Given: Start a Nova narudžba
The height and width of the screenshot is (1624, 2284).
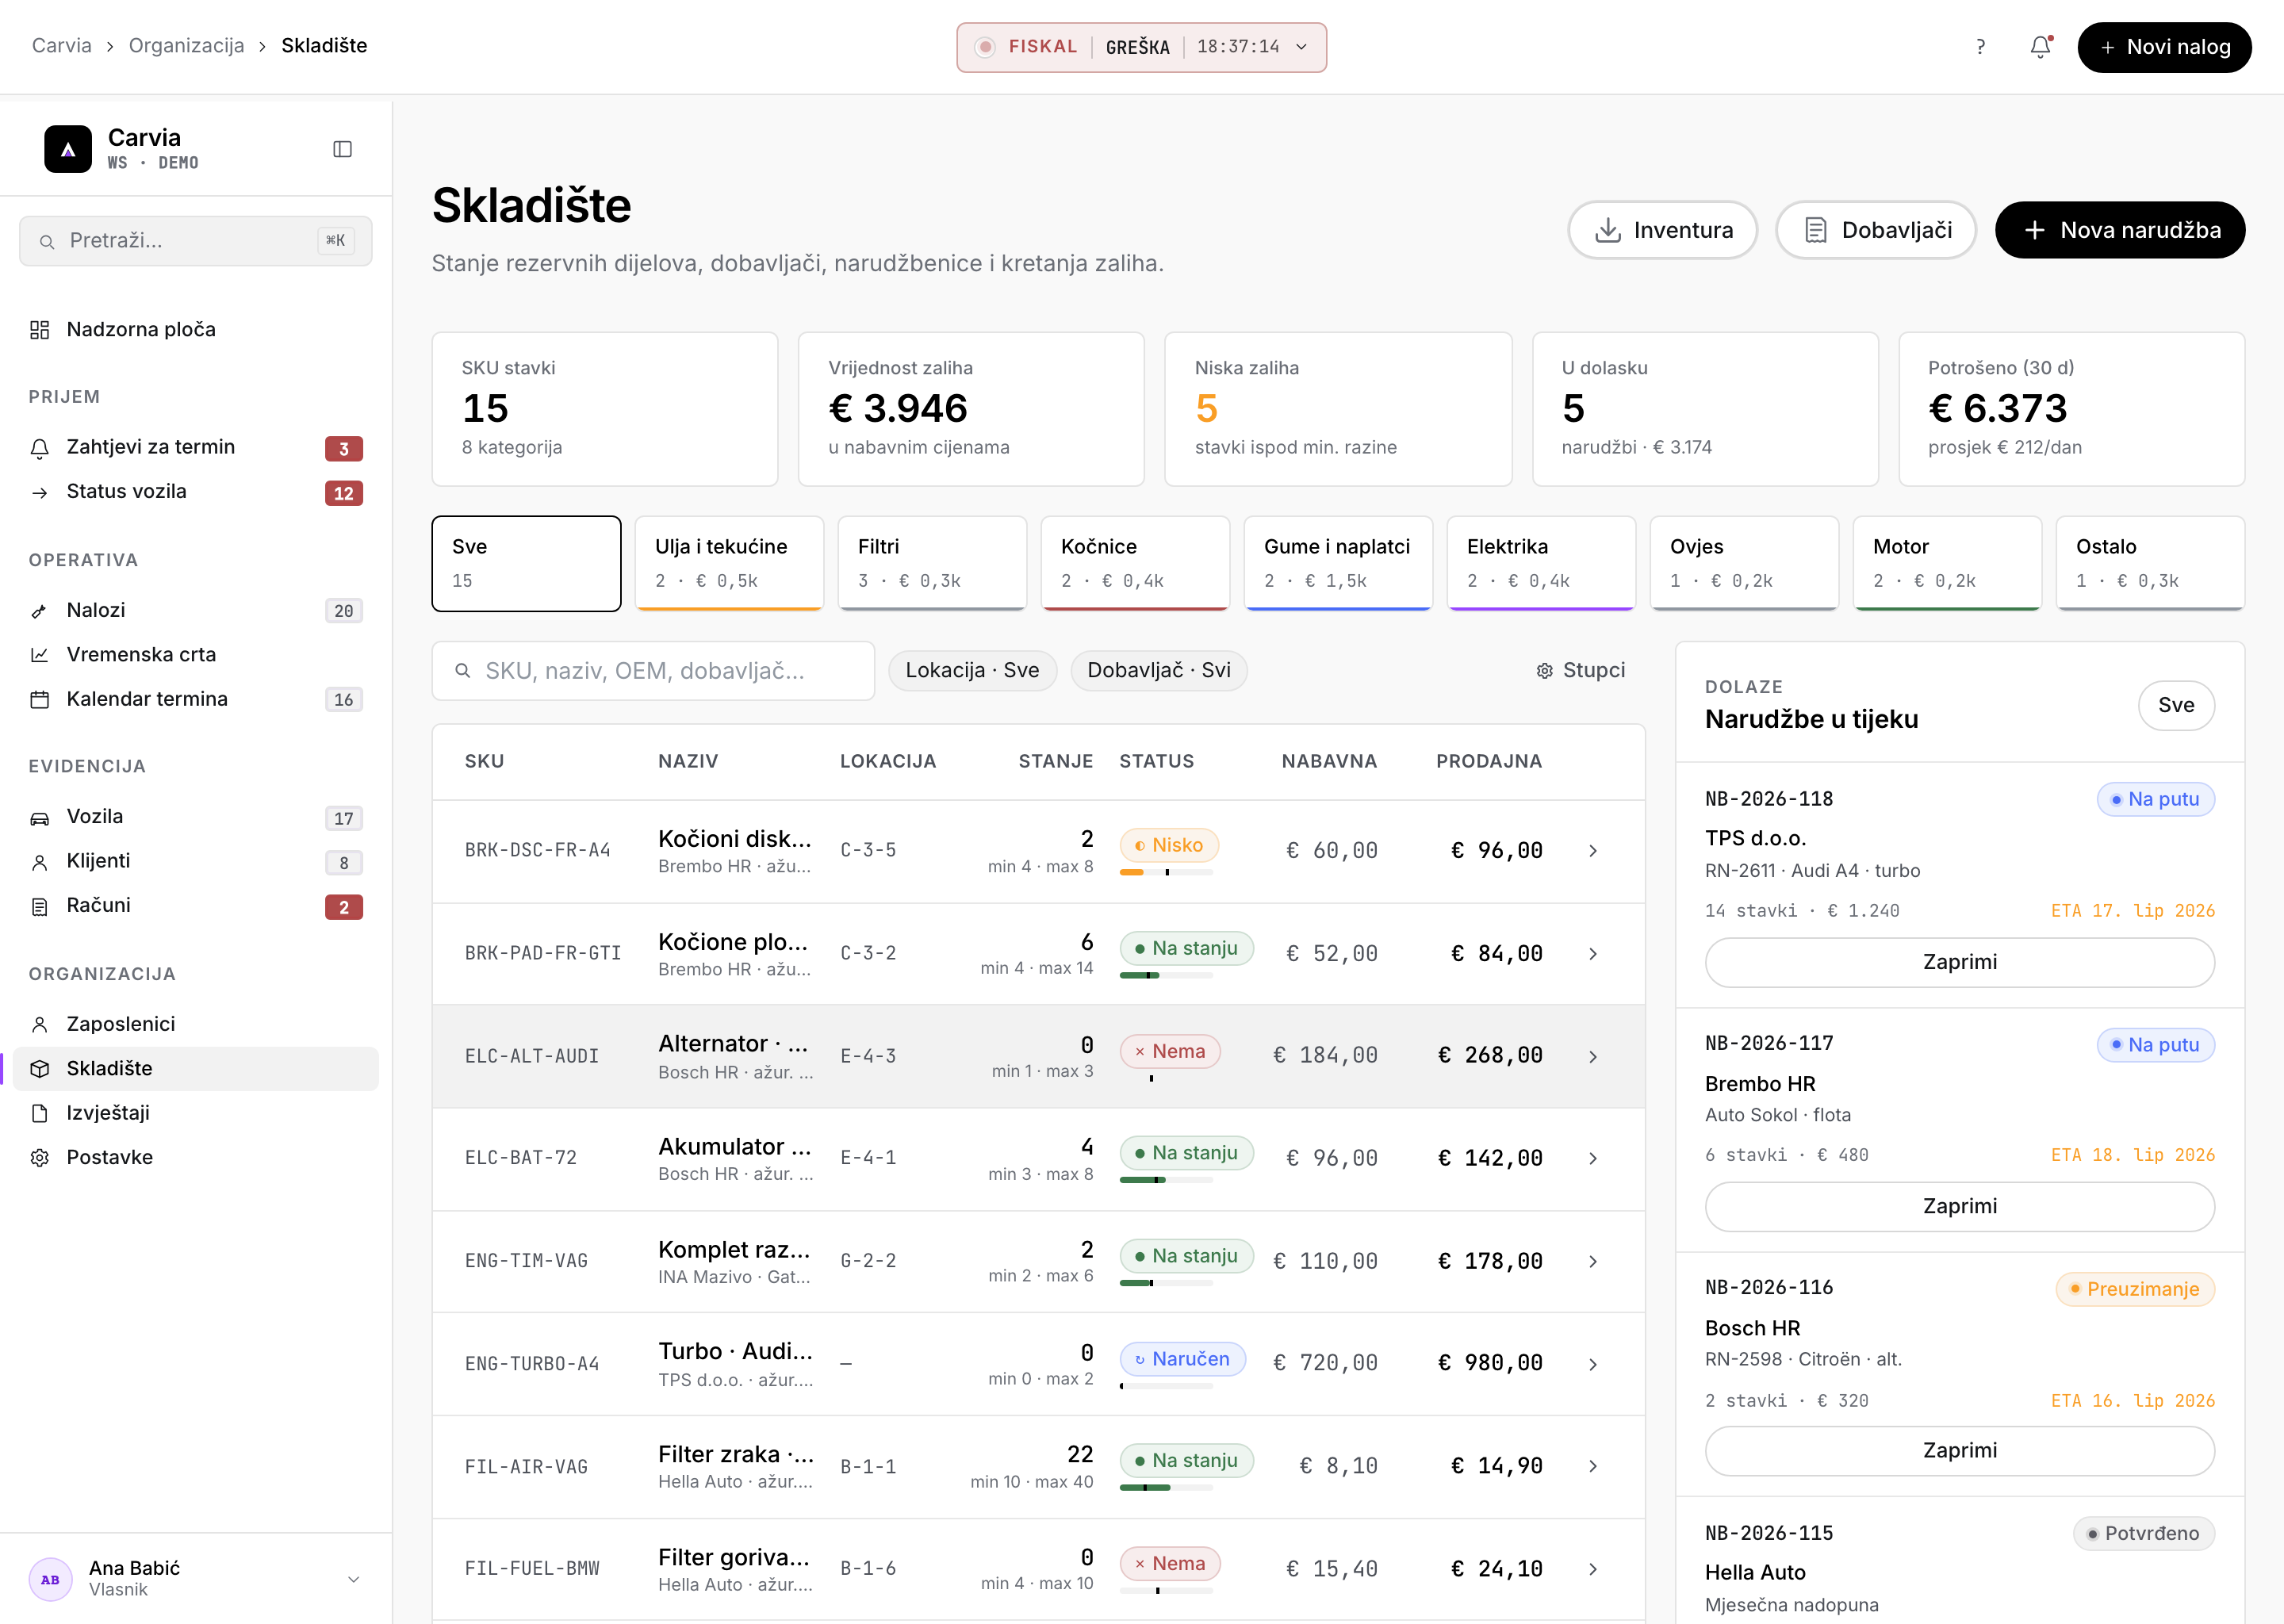Looking at the screenshot, I should coord(2120,230).
